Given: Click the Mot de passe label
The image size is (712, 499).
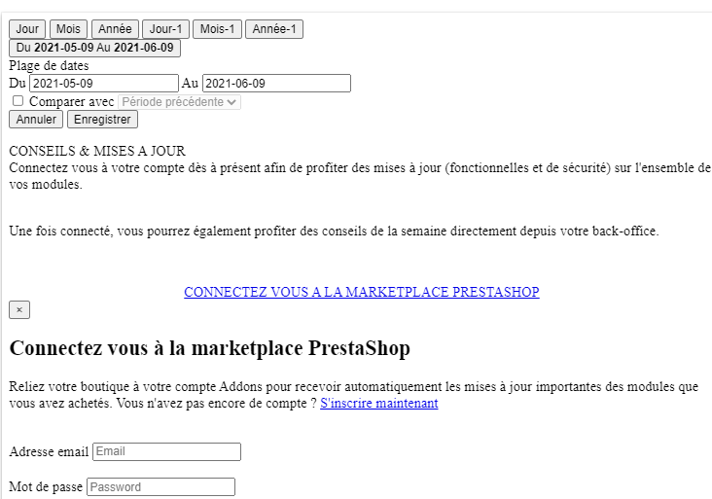Looking at the screenshot, I should 46,486.
